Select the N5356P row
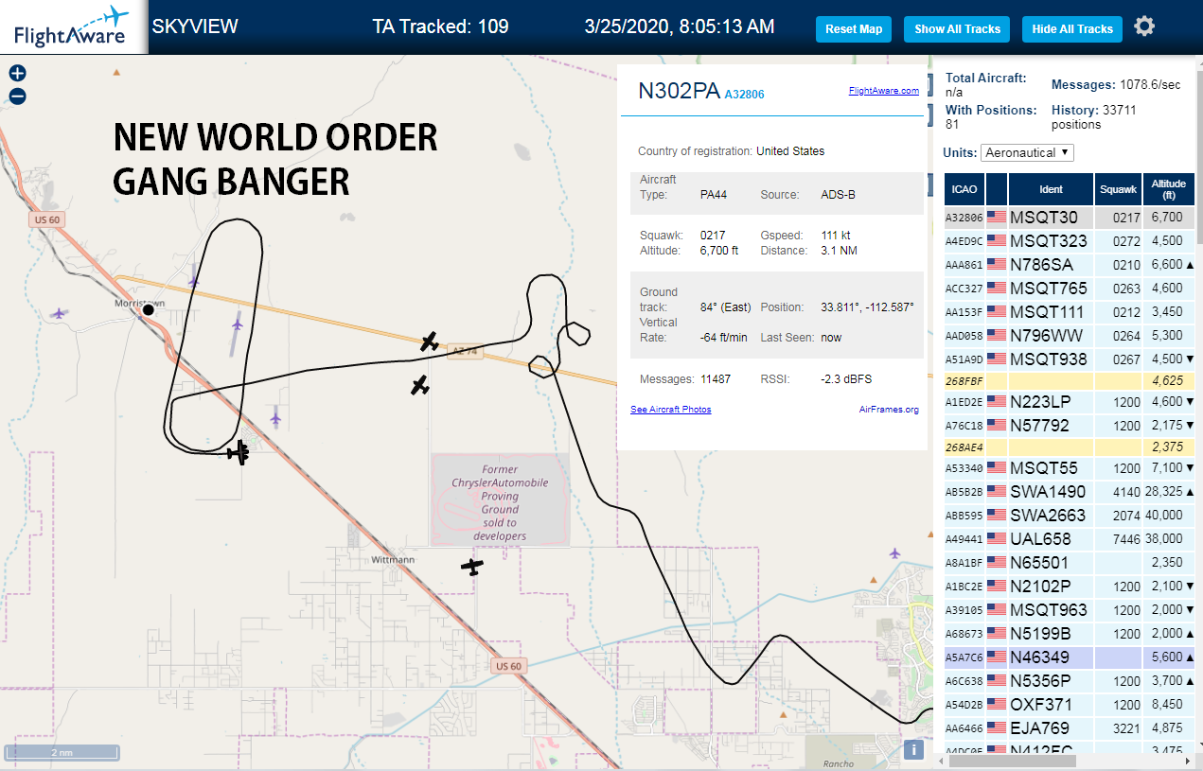The image size is (1203, 771). tap(1070, 681)
